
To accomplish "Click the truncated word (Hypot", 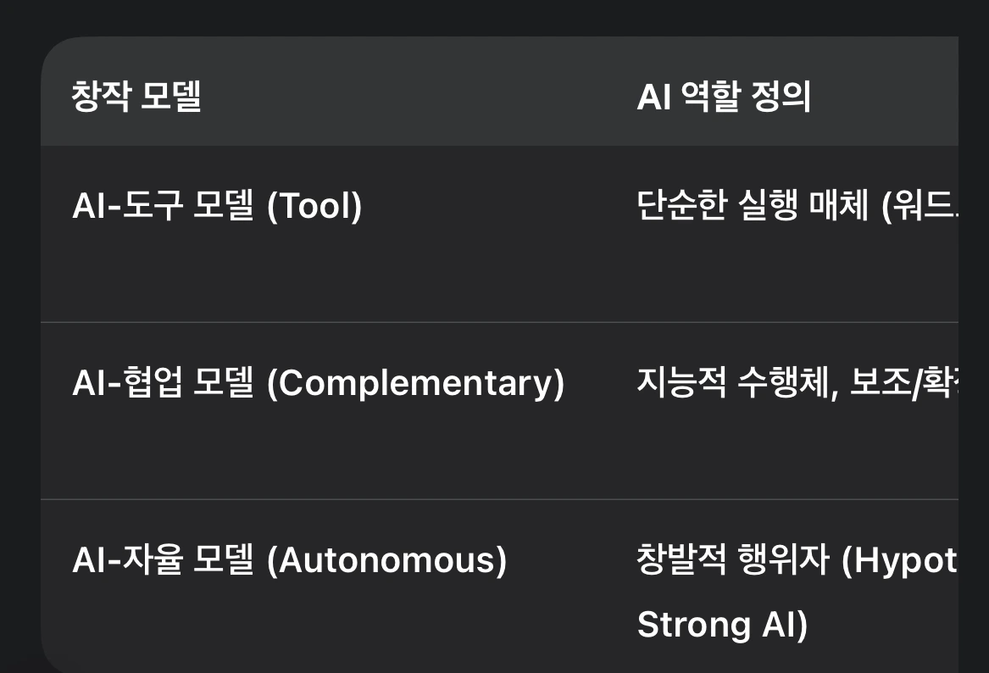I will pyautogui.click(x=900, y=561).
